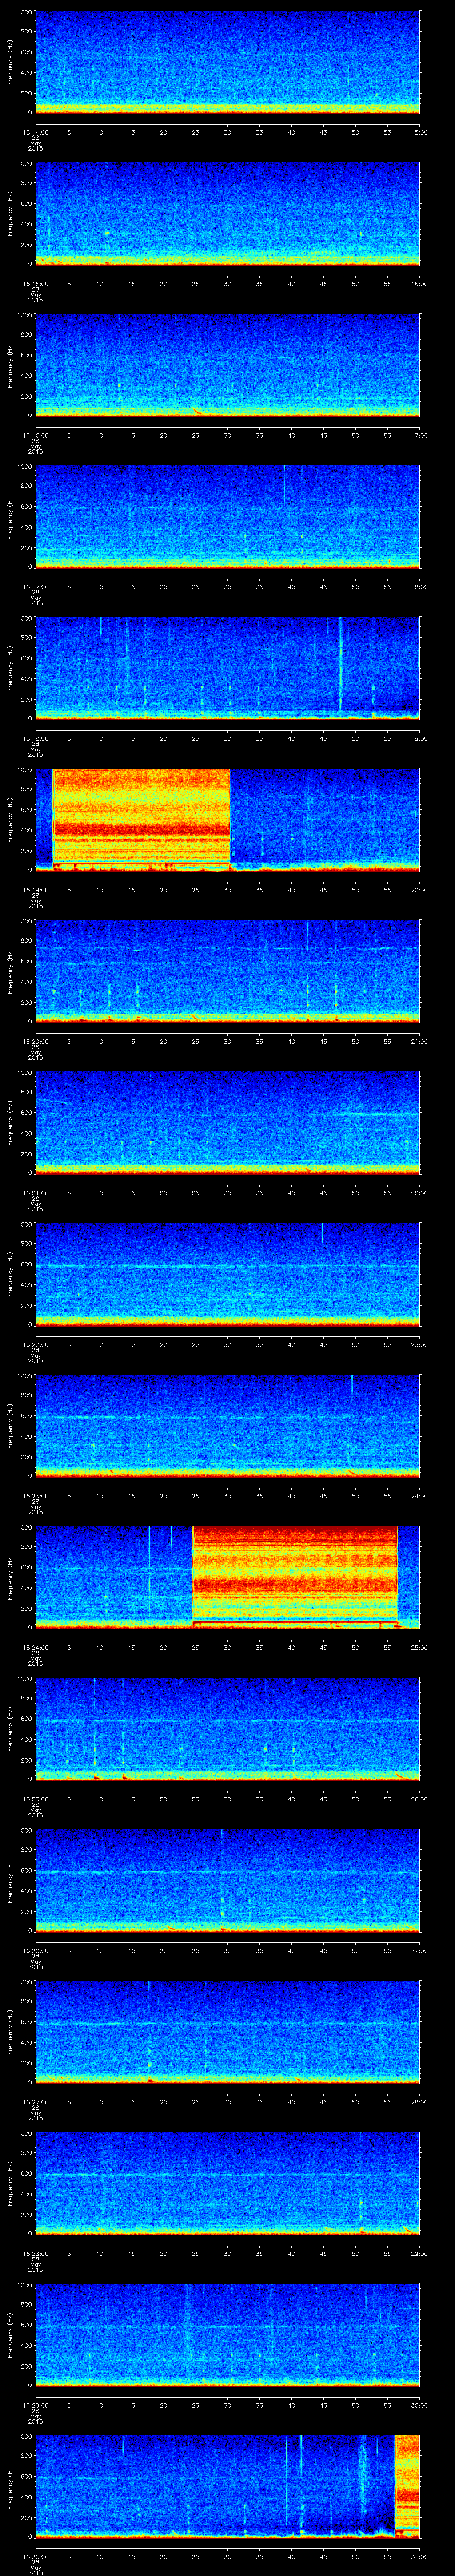The image size is (455, 2576).
Task: Click the 15:23:00 start time label
Action: (35, 1496)
